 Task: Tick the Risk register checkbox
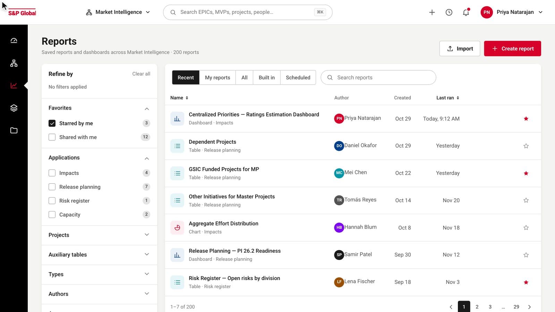(x=52, y=200)
